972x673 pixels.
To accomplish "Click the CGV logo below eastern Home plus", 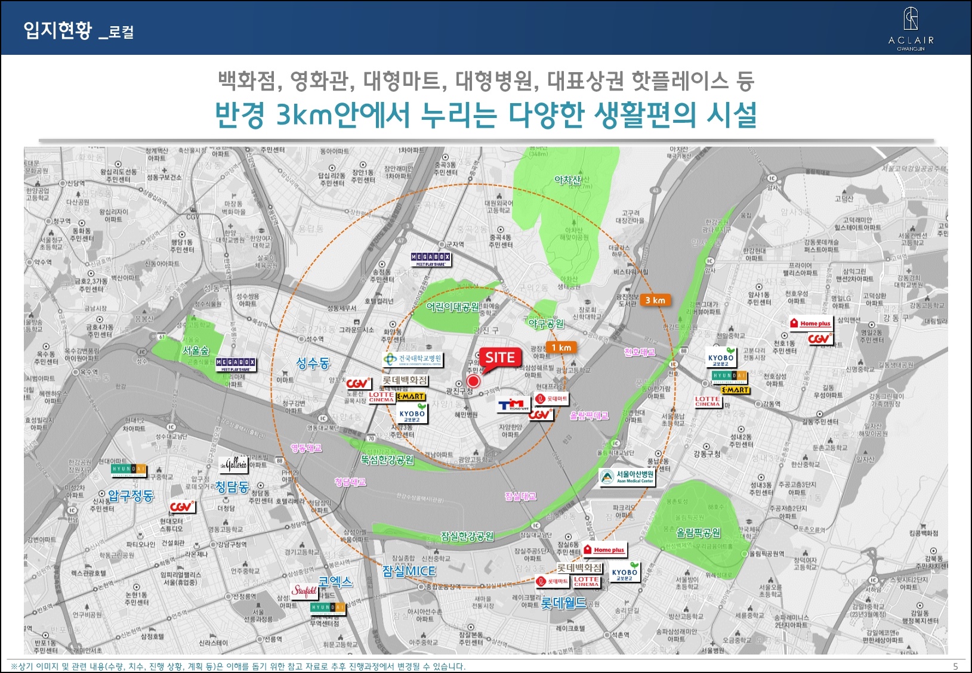I will point(820,339).
